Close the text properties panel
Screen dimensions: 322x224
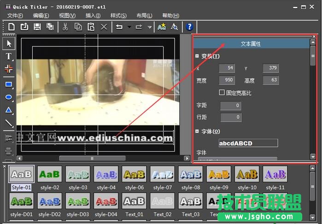[x=314, y=36]
